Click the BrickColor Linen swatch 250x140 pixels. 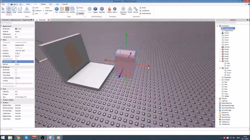click(16, 29)
